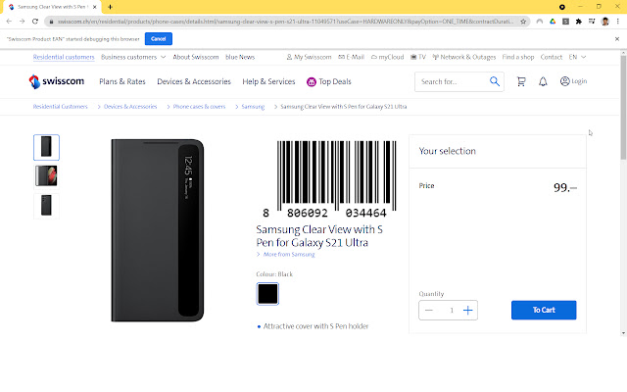Select Residential customers tab
The image size is (627, 392).
tap(64, 57)
